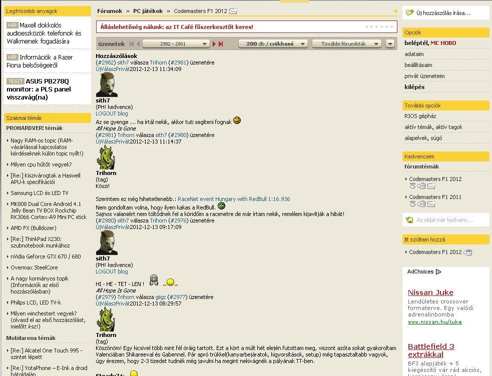Click Új hozzászólás írása button
The width and height of the screenshot is (492, 376).
click(445, 13)
